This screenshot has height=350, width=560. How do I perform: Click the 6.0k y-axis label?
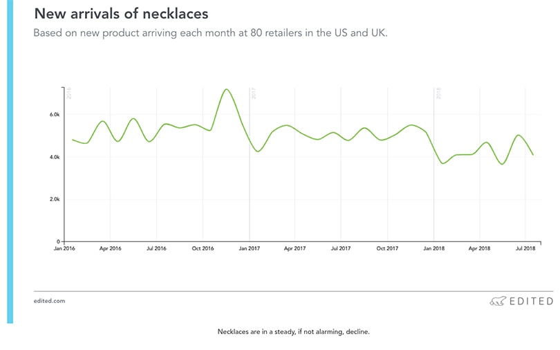(x=54, y=115)
